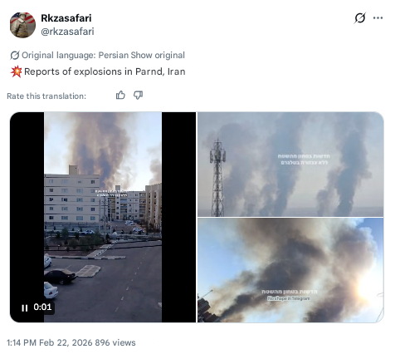Open the three-dot more options menu
The width and height of the screenshot is (395, 354).
click(x=378, y=18)
